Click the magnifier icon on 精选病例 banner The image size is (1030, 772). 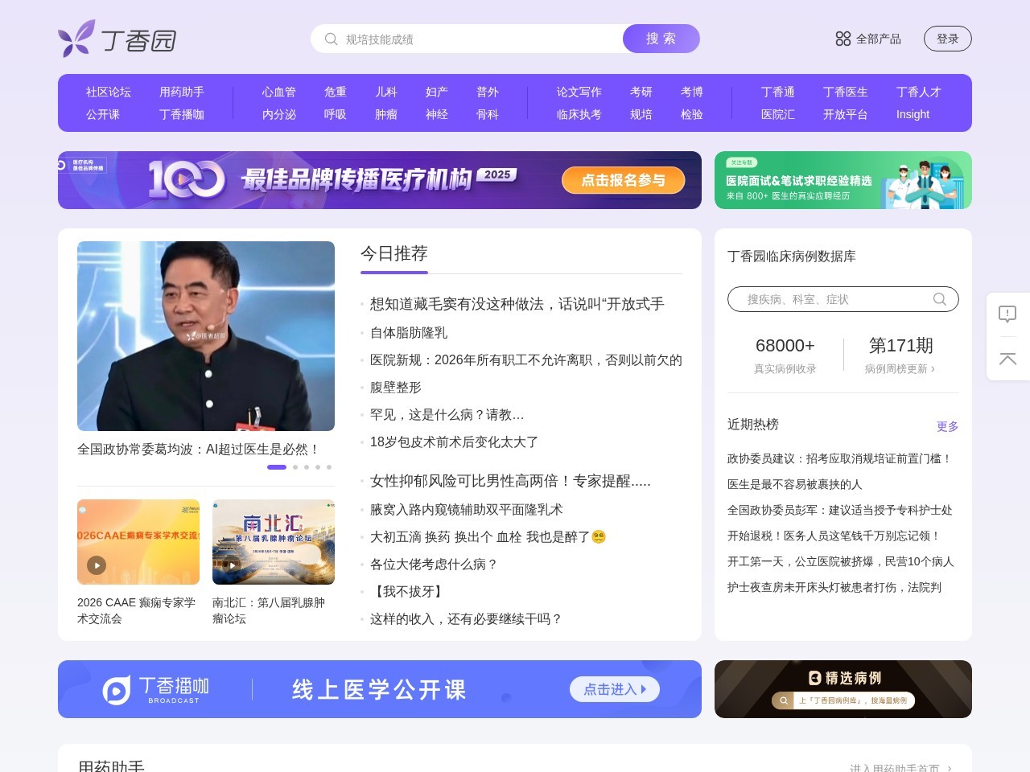(x=783, y=701)
